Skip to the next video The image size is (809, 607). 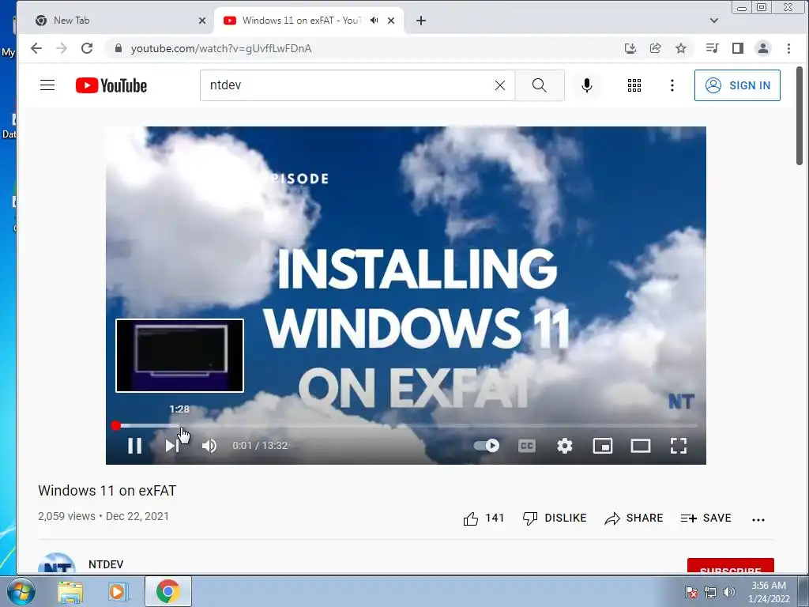(172, 446)
